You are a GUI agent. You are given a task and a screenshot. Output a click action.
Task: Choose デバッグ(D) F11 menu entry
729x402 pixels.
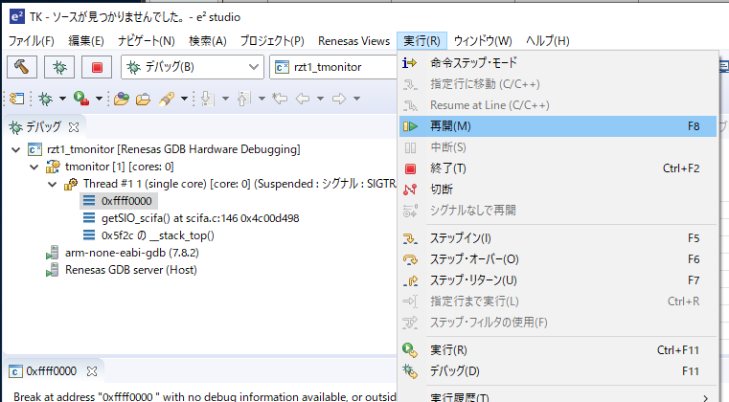pos(558,370)
